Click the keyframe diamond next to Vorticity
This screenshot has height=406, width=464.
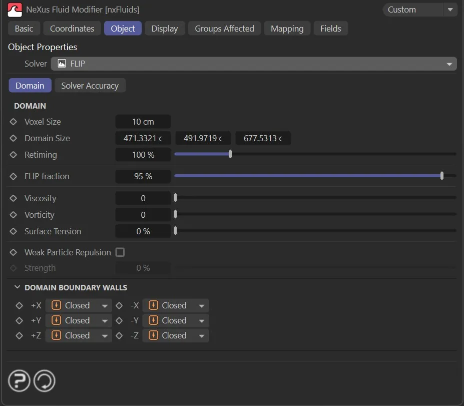click(14, 215)
